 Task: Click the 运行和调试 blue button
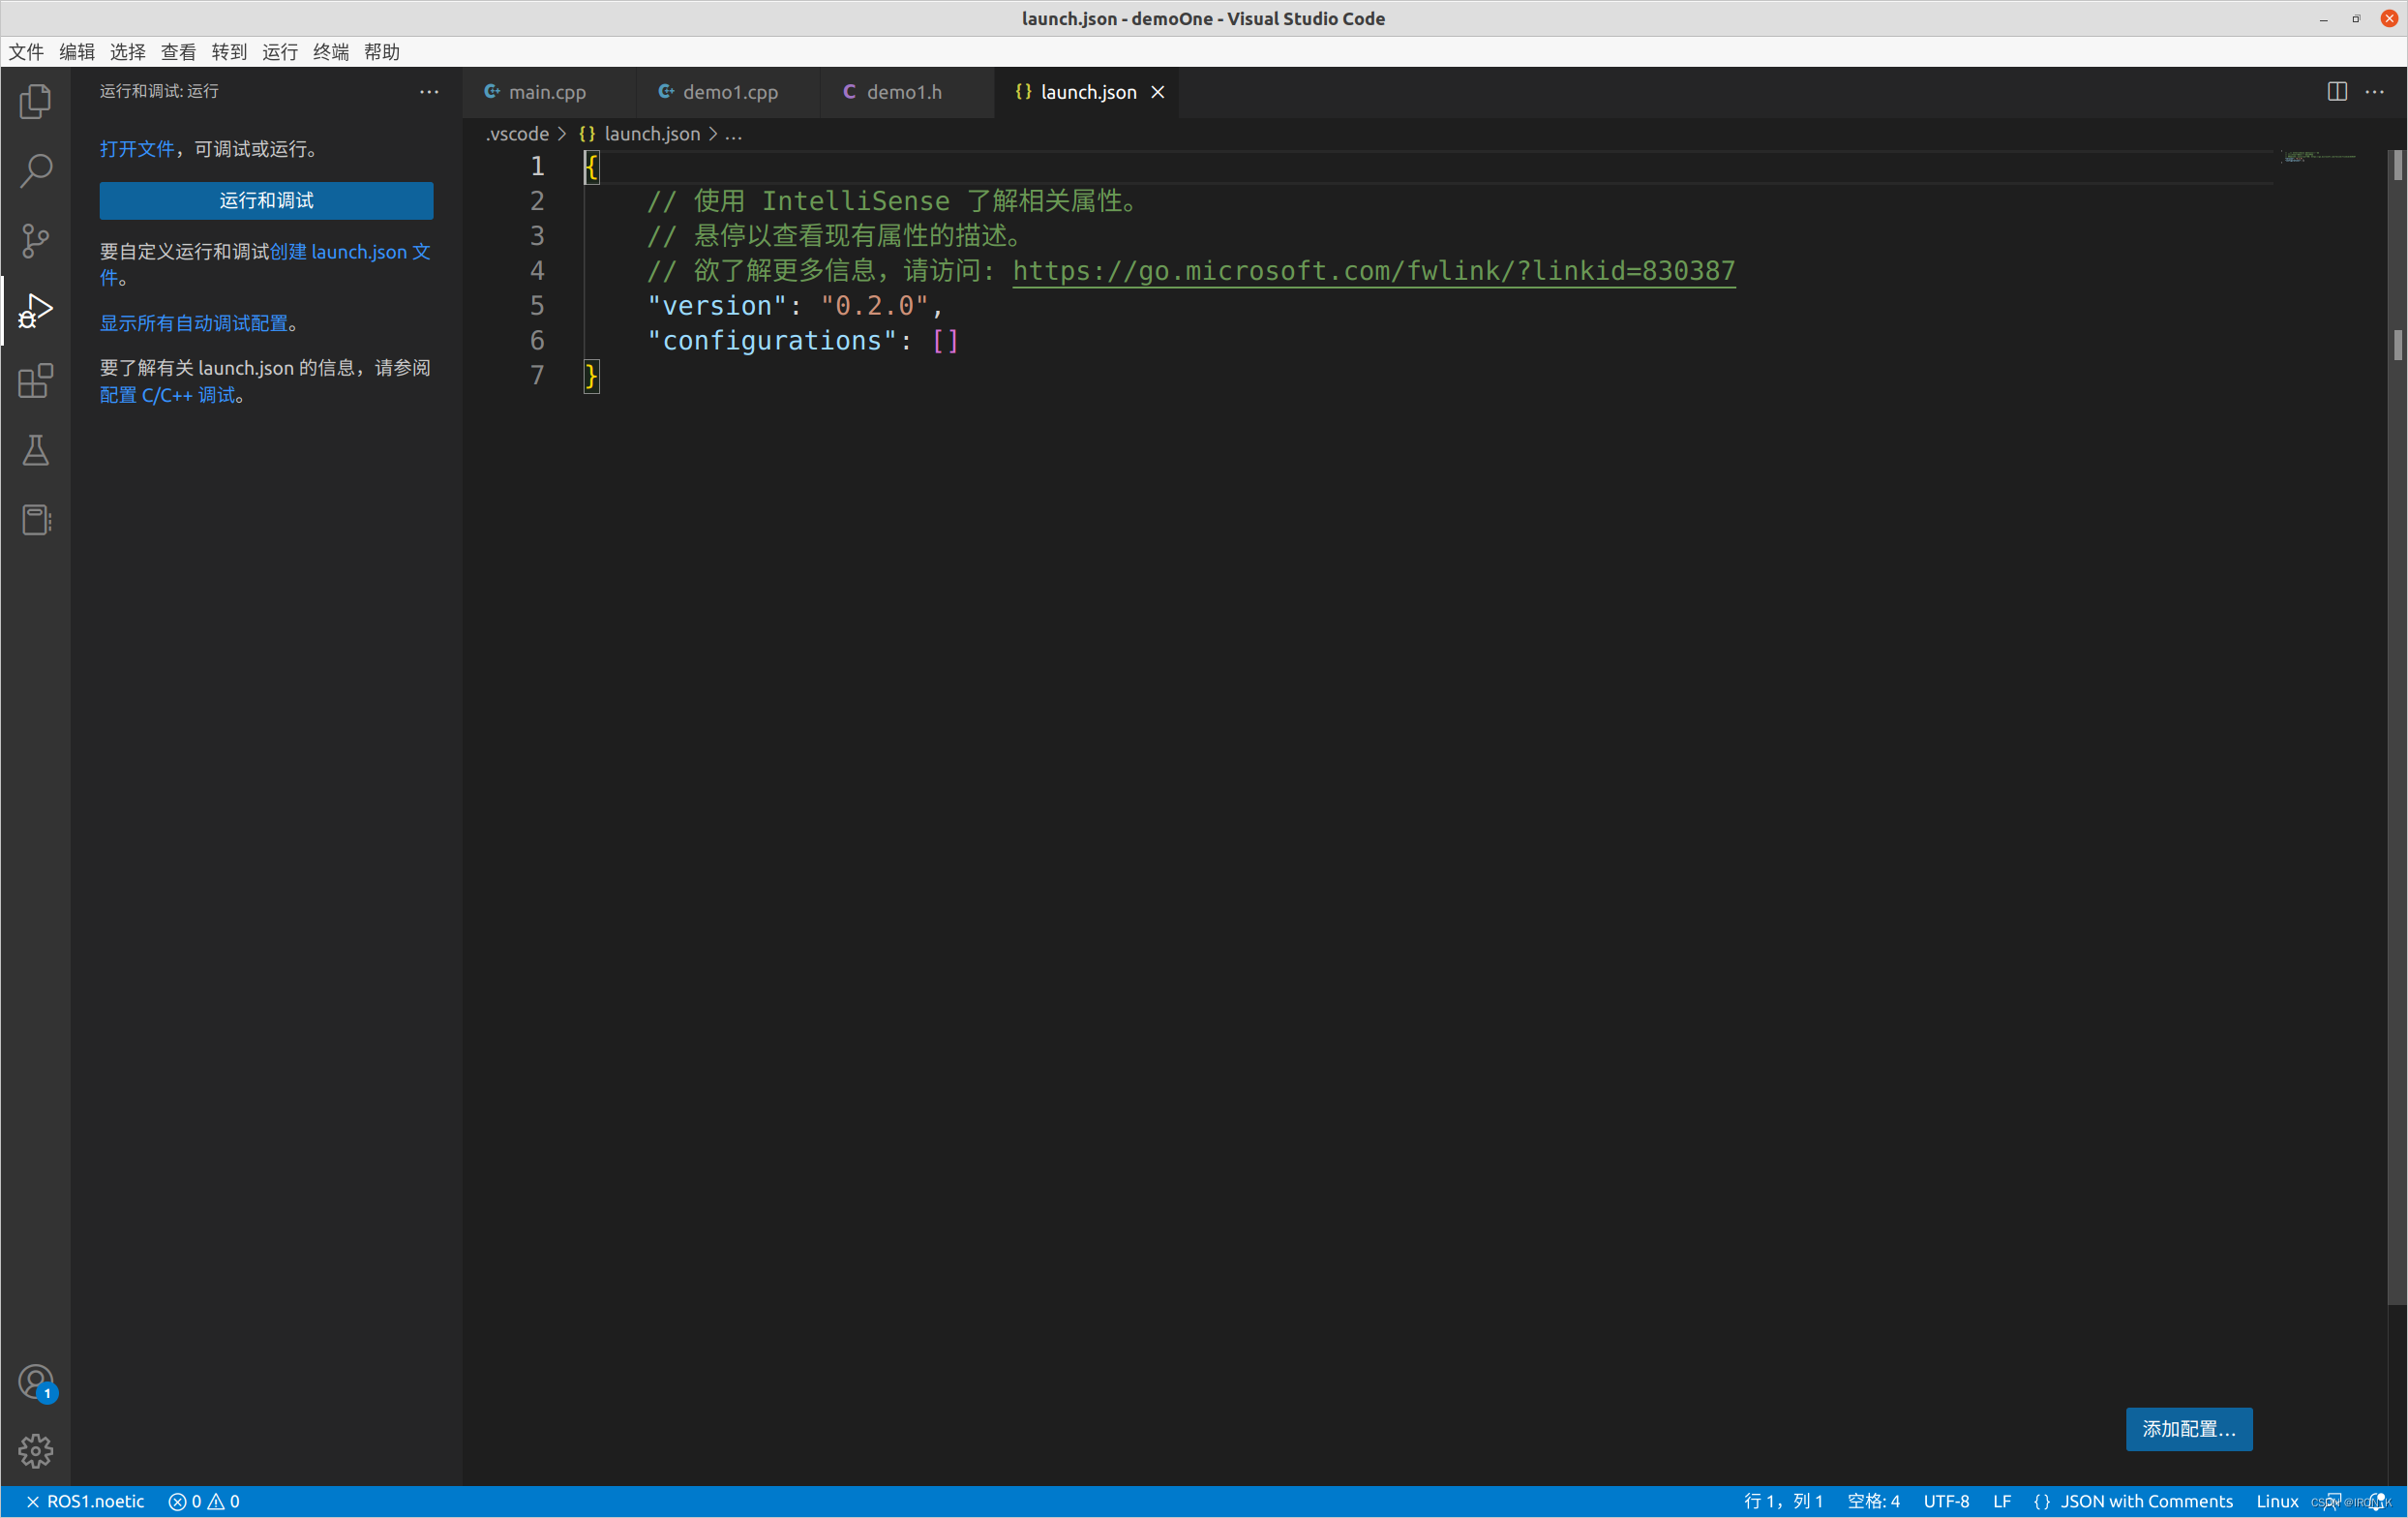[x=266, y=200]
